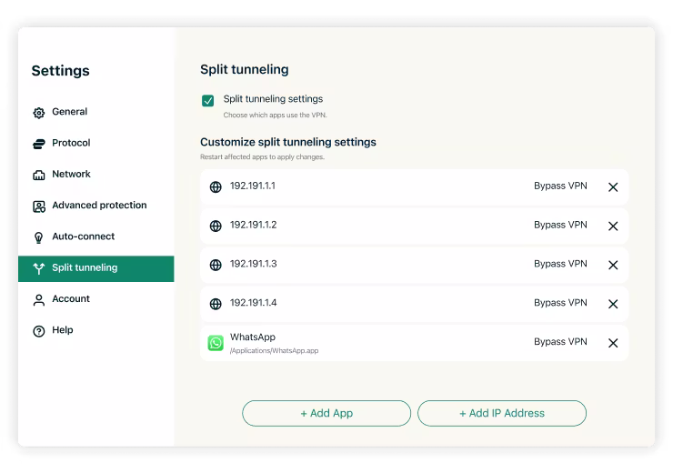Click the /Applications/WhatsApp.app path
The width and height of the screenshot is (673, 473).
[274, 351]
